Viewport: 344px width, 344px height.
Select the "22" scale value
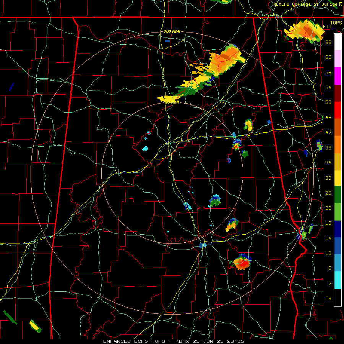(x=328, y=208)
